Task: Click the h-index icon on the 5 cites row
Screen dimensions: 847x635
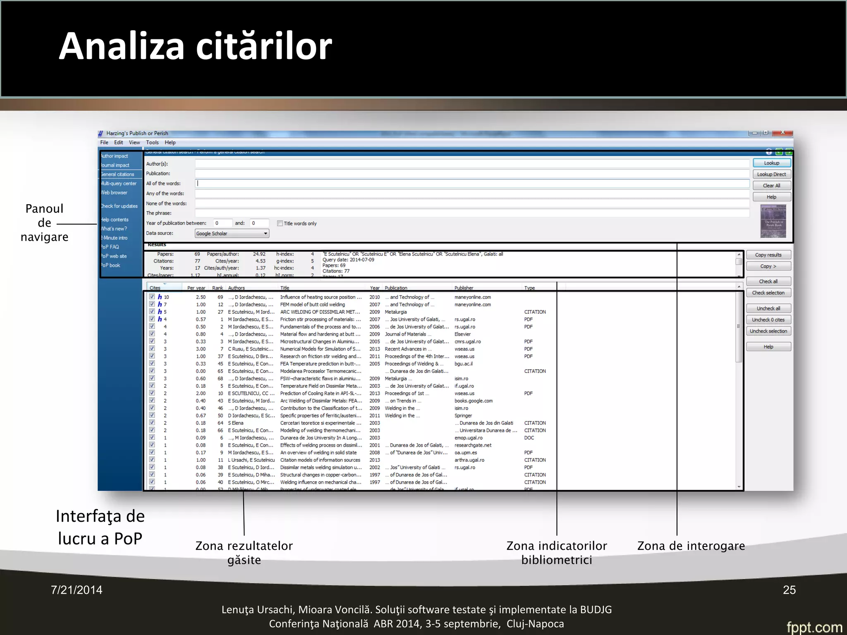Action: pyautogui.click(x=160, y=312)
